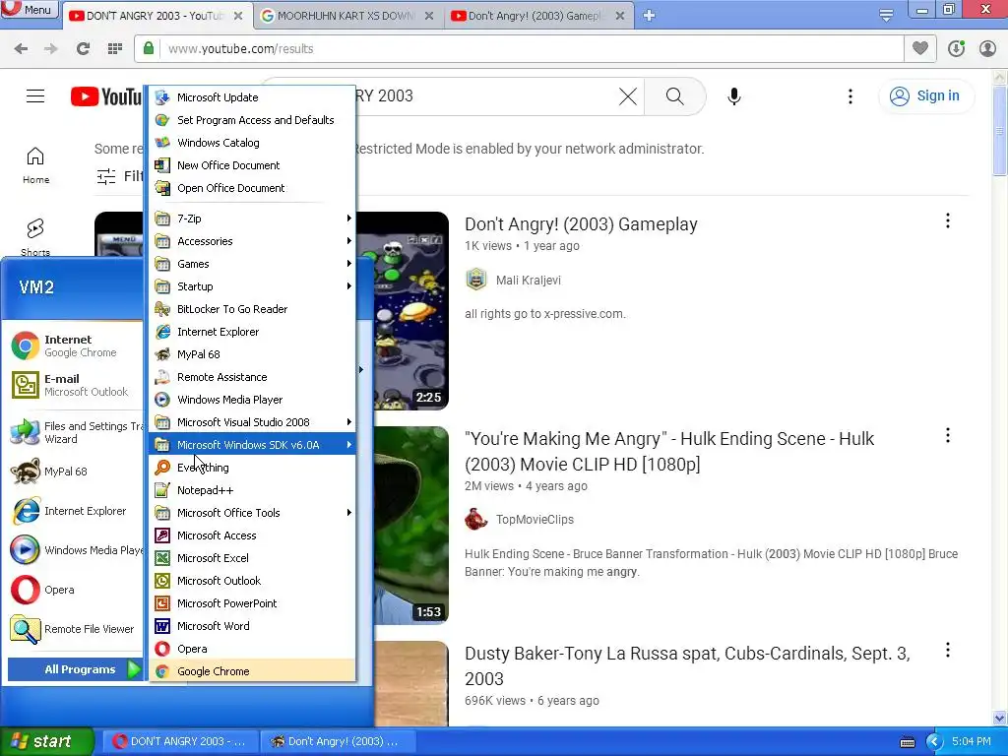1008x756 pixels.
Task: Launch Internet Explorer from All Programs list
Action: [252, 332]
